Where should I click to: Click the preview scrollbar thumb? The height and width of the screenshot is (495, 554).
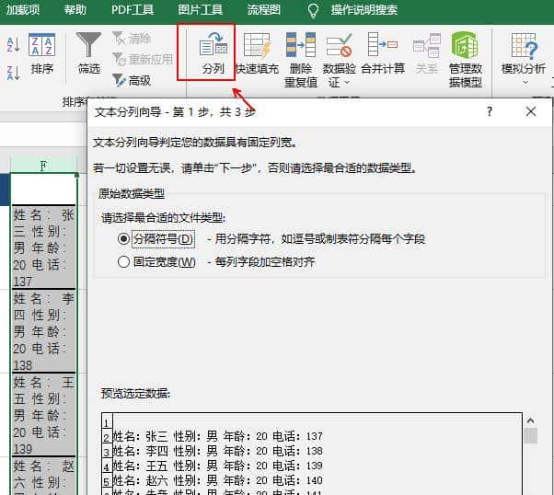[531, 435]
